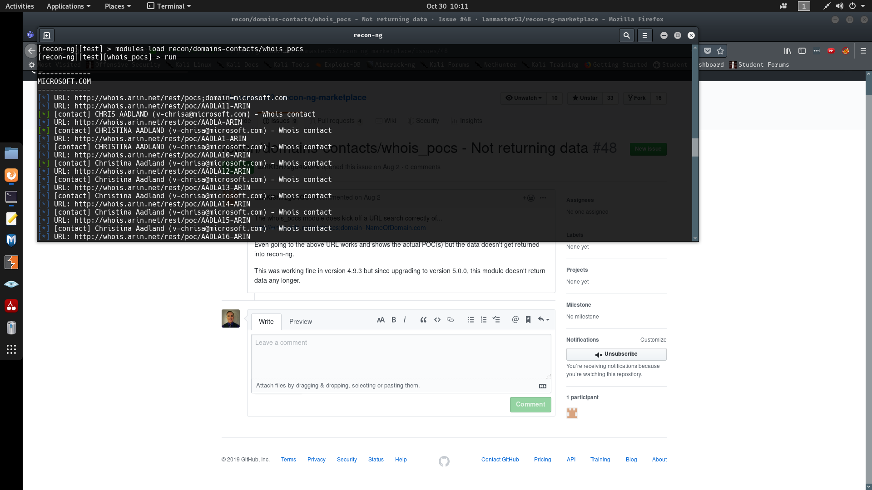Bookmark the page with Firefox's star icon
This screenshot has width=872, height=490.
(721, 51)
